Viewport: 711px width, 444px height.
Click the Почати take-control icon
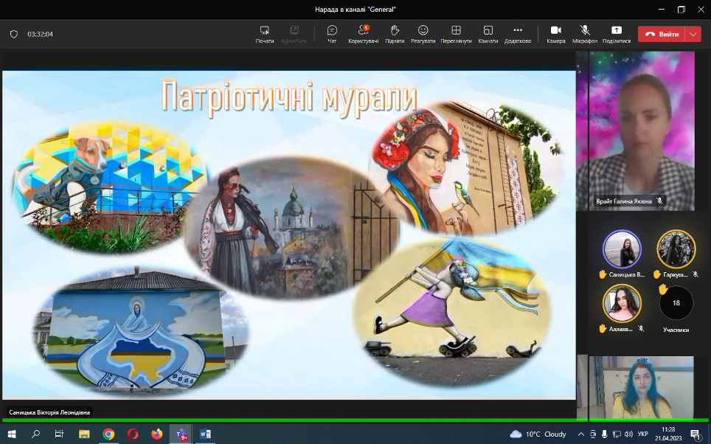tap(265, 34)
